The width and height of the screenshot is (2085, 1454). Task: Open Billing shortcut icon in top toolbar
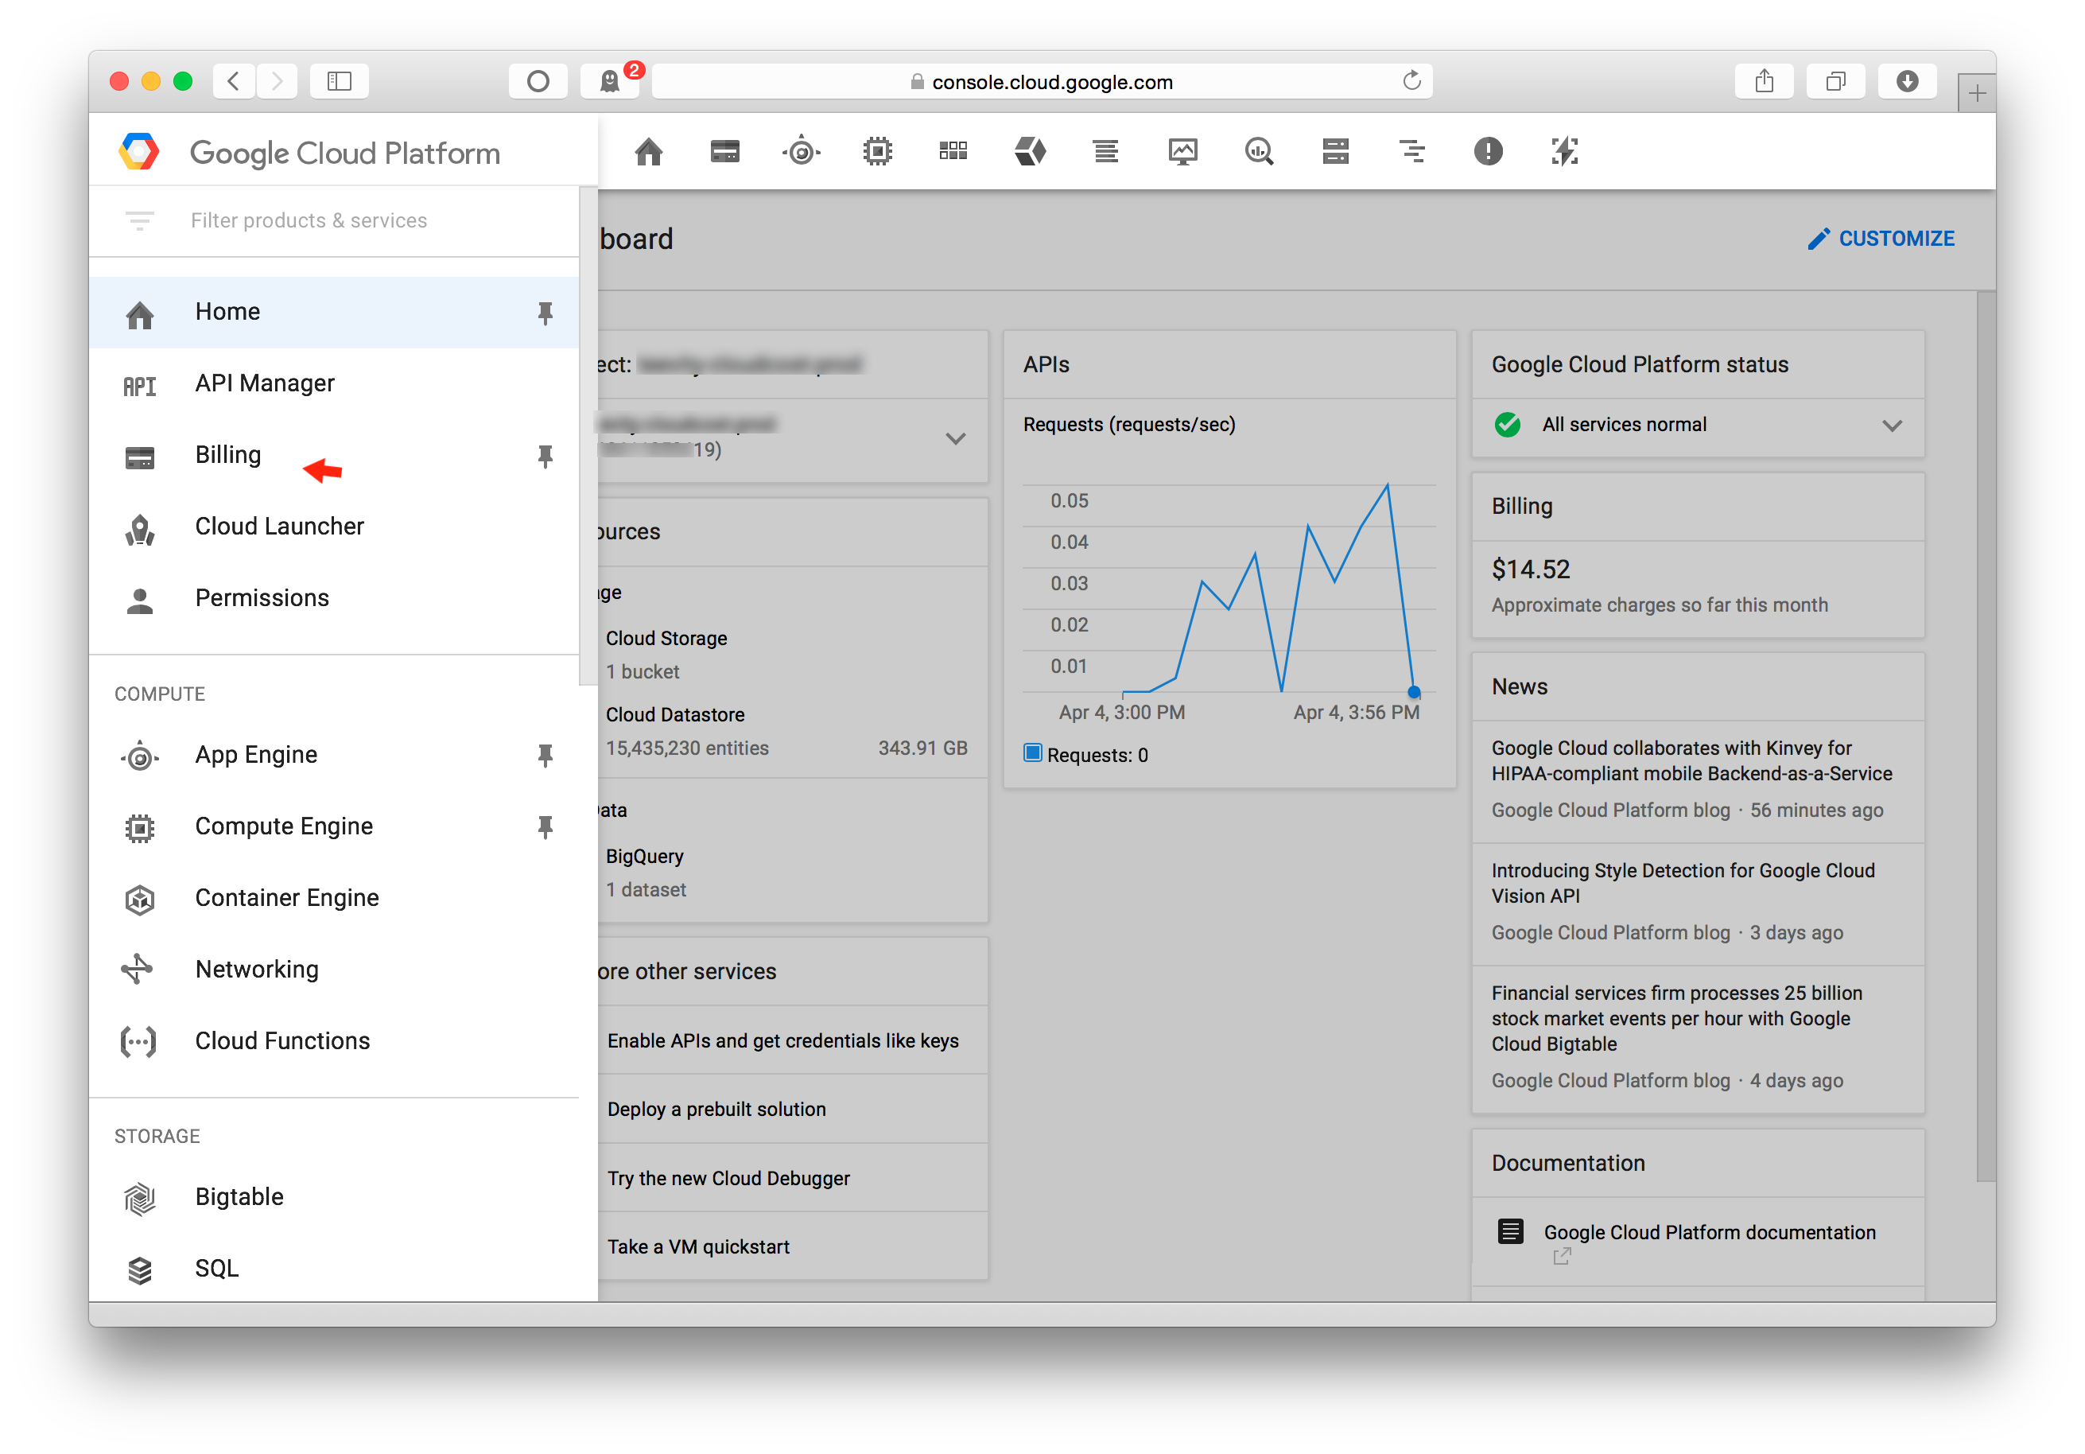tap(724, 152)
